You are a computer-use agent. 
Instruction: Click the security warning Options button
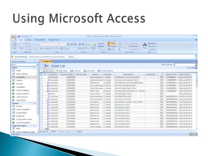72,57
